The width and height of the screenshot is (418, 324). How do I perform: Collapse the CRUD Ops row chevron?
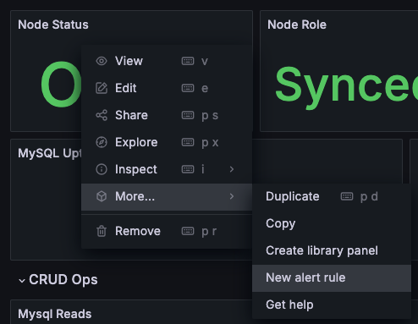22,281
